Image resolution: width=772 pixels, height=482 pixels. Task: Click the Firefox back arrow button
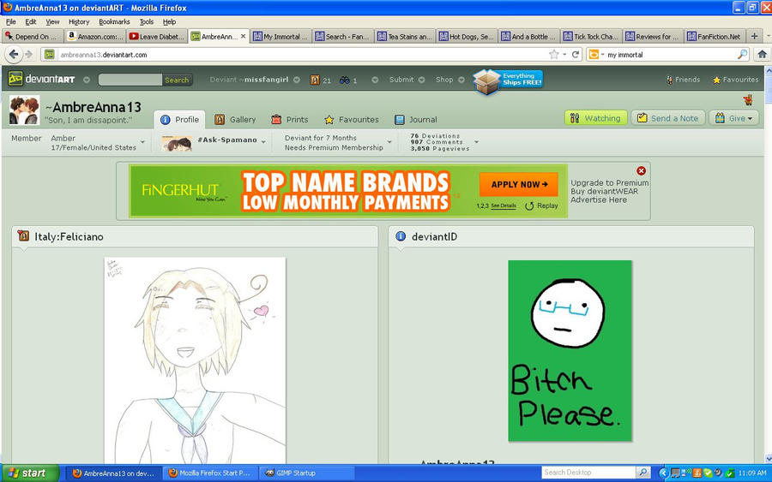pyautogui.click(x=14, y=55)
